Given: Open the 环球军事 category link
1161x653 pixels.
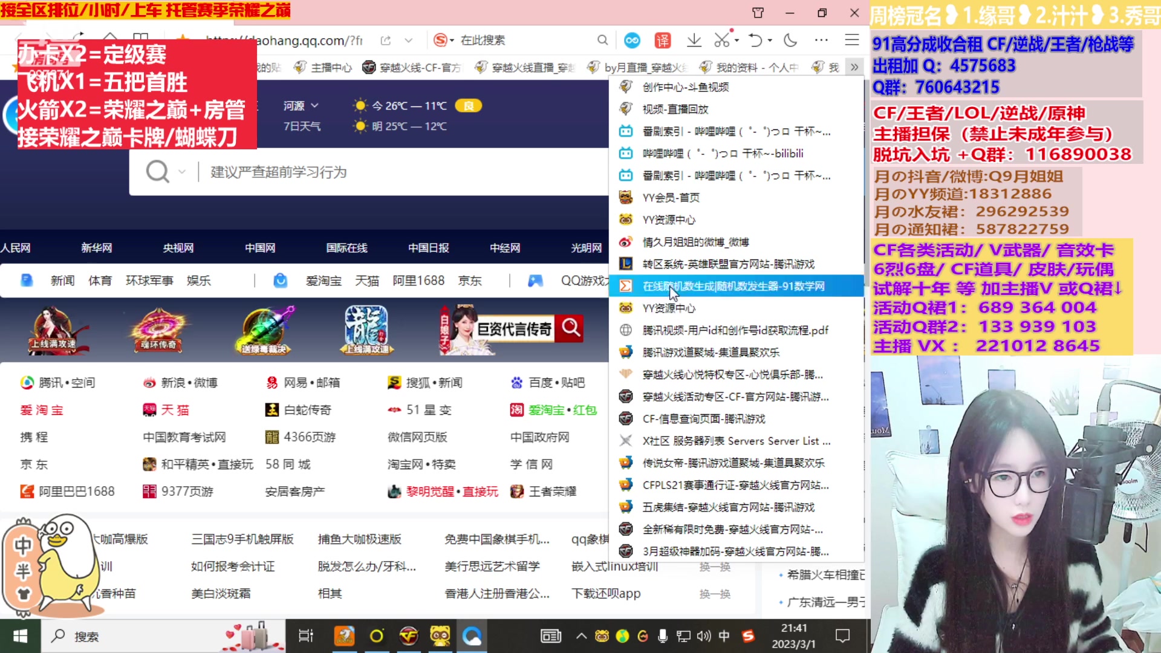Looking at the screenshot, I should [149, 281].
